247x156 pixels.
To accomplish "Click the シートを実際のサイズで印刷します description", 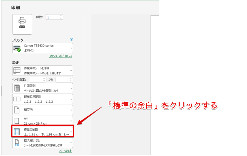I will point(43,145).
